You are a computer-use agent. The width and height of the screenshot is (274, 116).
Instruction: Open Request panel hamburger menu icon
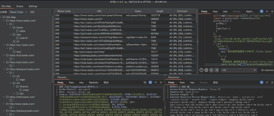pos(161,82)
